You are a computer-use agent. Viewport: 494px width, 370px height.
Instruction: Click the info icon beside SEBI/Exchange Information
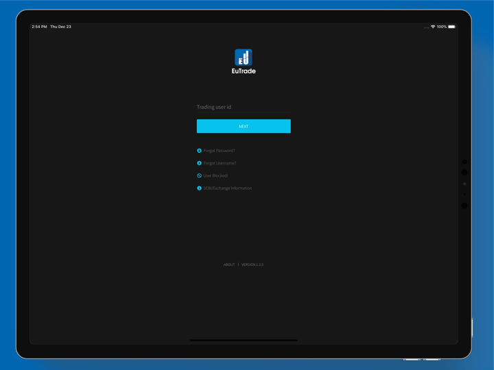[x=200, y=188]
